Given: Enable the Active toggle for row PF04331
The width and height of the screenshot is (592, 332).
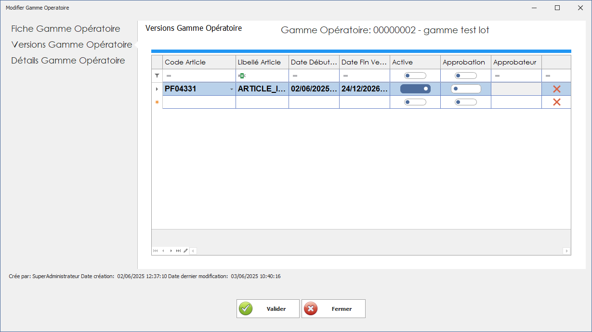Looking at the screenshot, I should coord(415,89).
